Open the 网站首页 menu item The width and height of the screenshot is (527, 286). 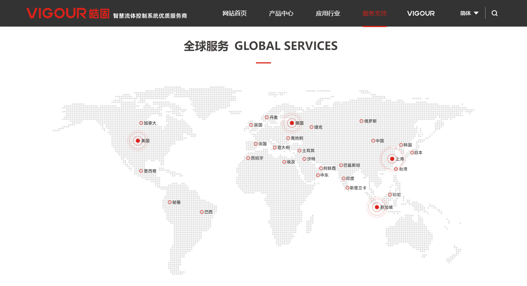[x=235, y=14]
